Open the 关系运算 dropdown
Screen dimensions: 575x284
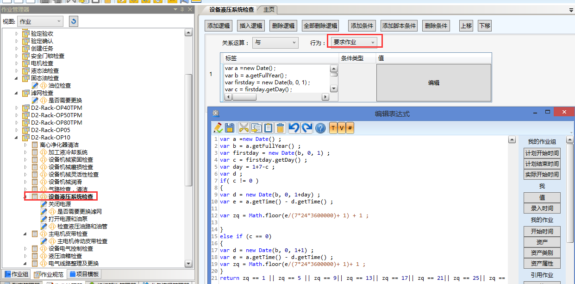pos(275,43)
